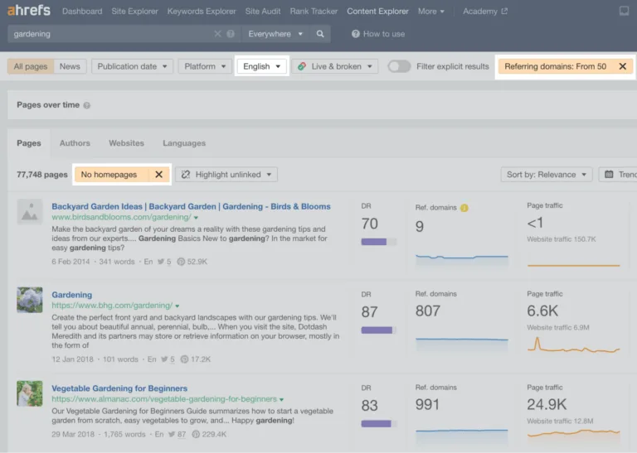
Task: Open Keywords Explorer
Action: pos(202,12)
